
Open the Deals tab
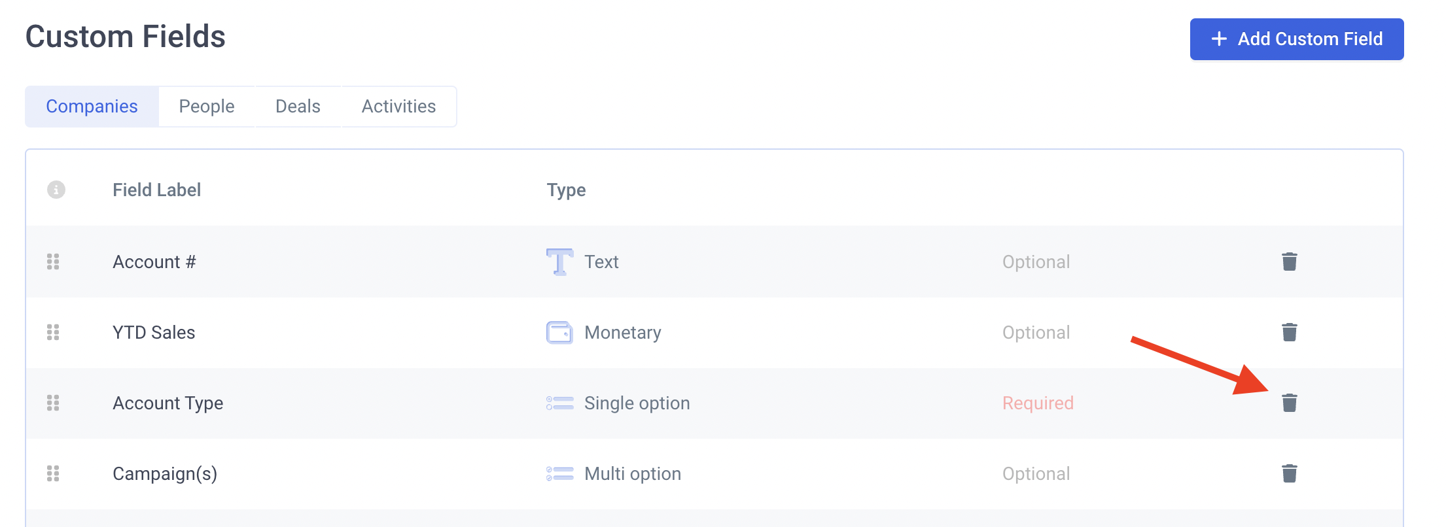pyautogui.click(x=298, y=107)
